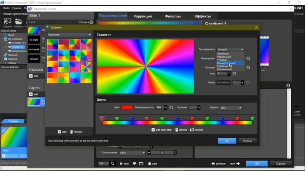Image resolution: width=305 pixels, height=171 pixels.
Task: Add a caption in the Captions section
Action: coord(33,76)
